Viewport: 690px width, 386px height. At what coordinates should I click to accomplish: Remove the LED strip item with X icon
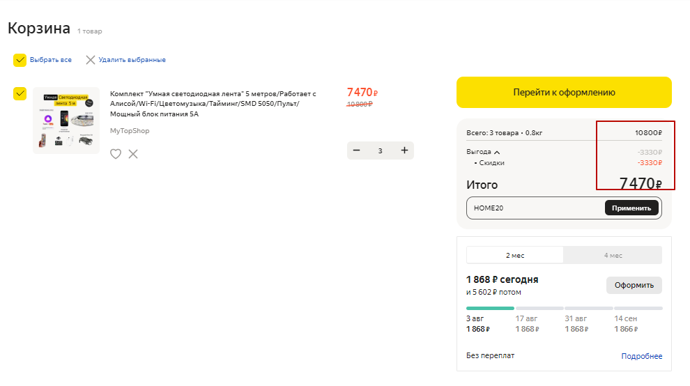click(x=133, y=154)
